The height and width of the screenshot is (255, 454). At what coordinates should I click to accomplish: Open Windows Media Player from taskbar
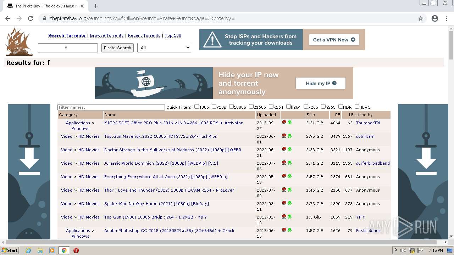point(52,250)
